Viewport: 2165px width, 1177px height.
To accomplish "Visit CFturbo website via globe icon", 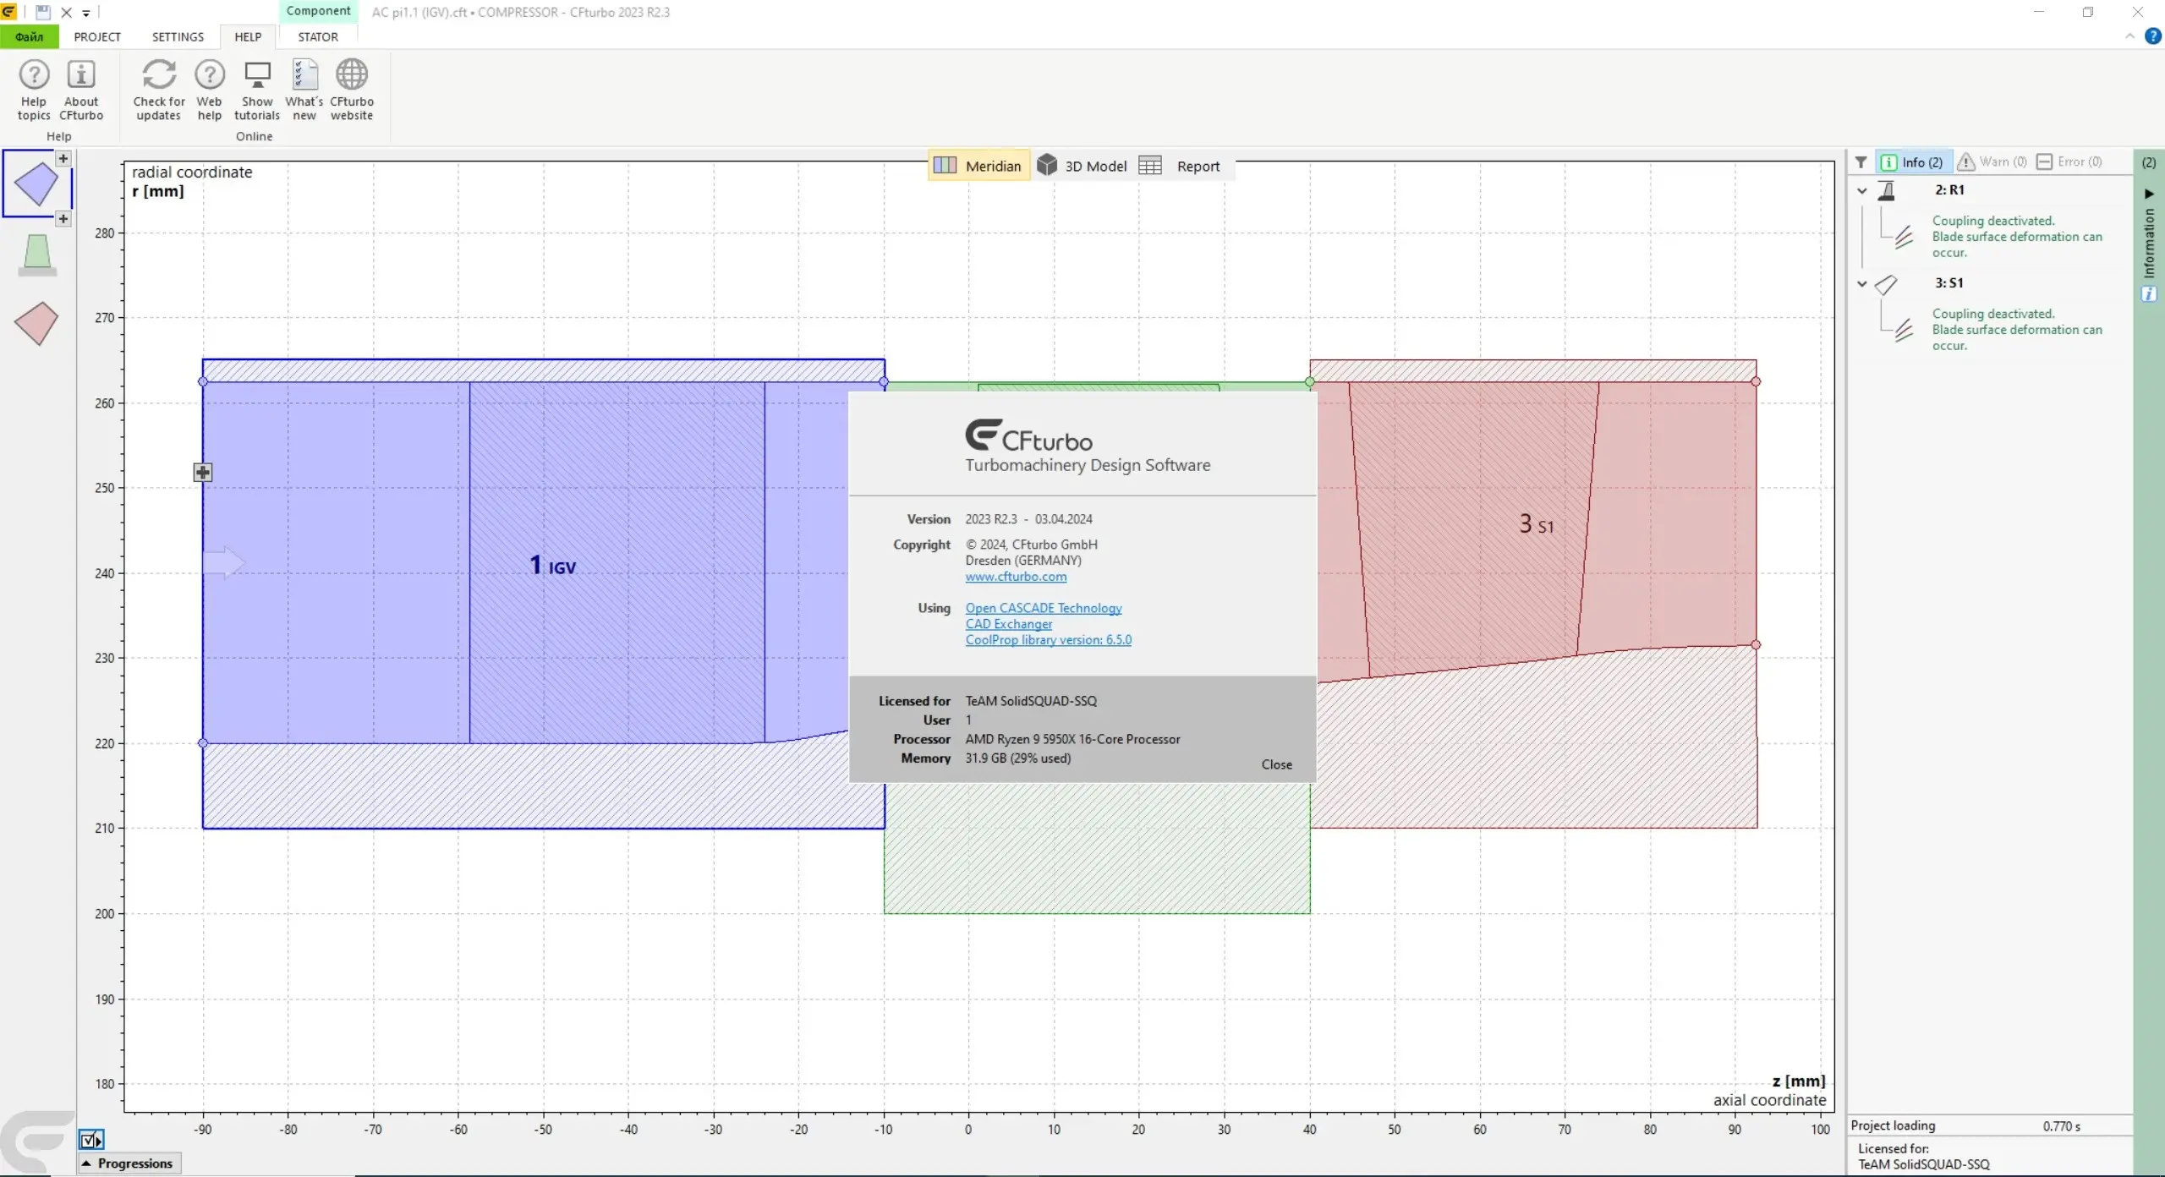I will click(352, 90).
